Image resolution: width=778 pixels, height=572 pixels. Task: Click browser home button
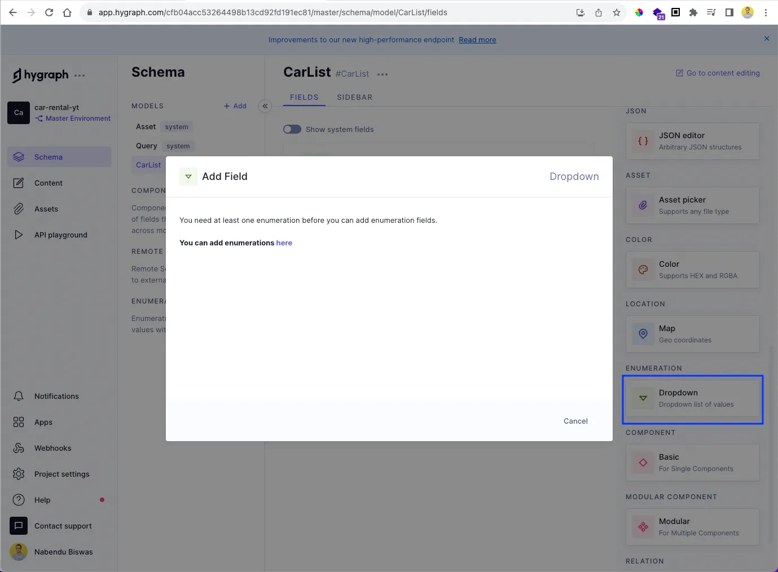[67, 12]
